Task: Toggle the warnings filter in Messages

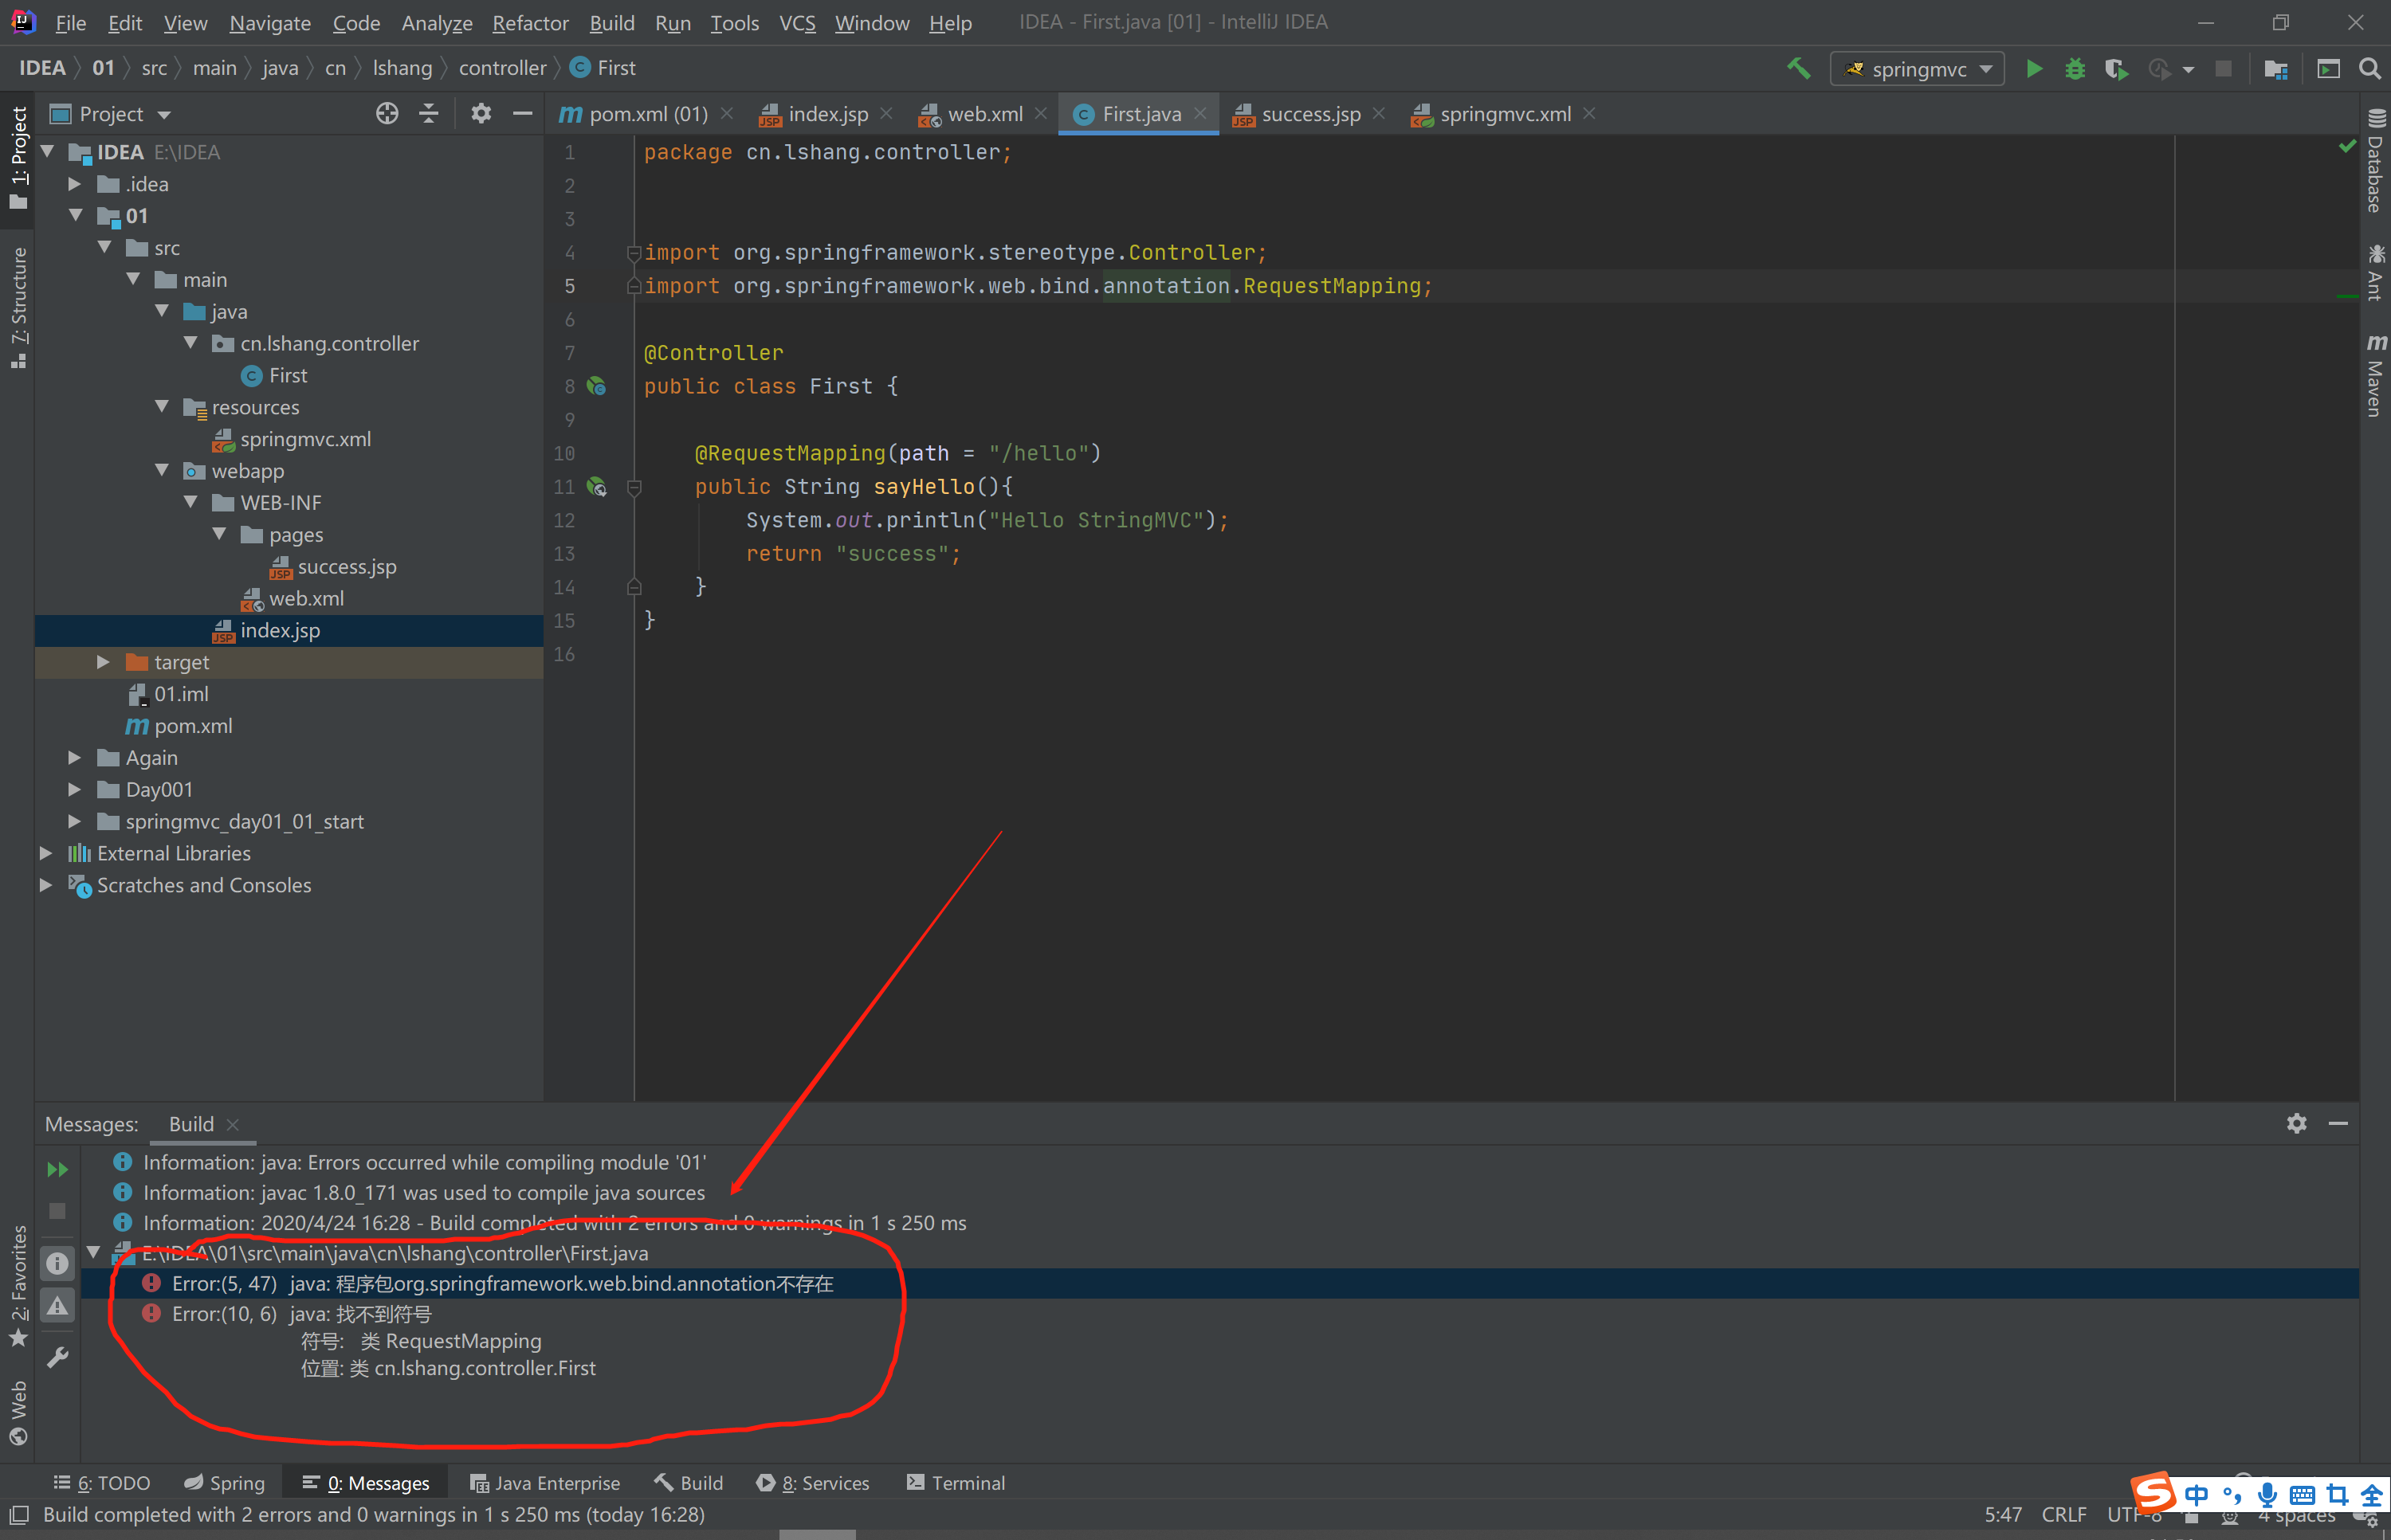Action: 57,1305
